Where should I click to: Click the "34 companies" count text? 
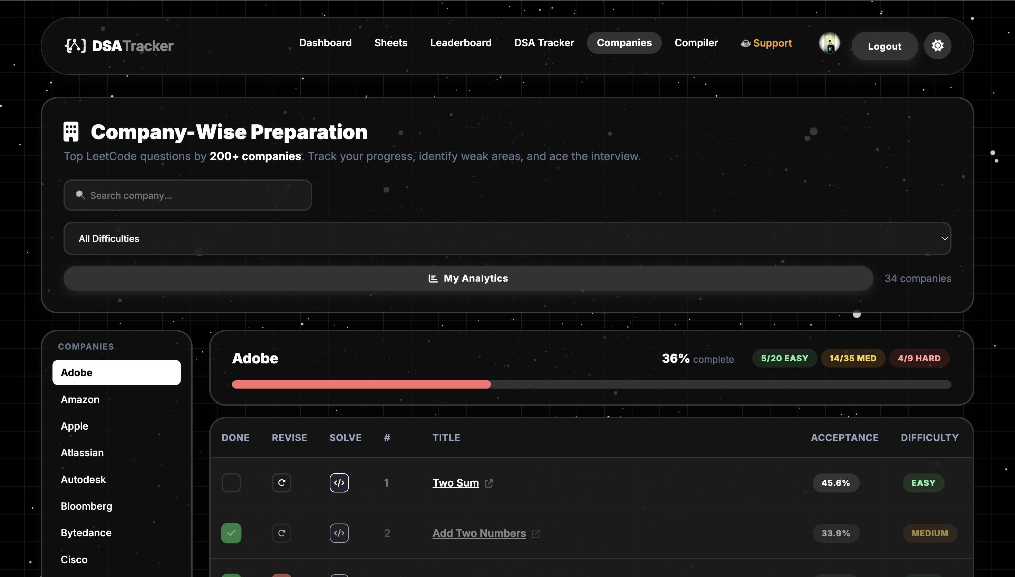coord(918,278)
